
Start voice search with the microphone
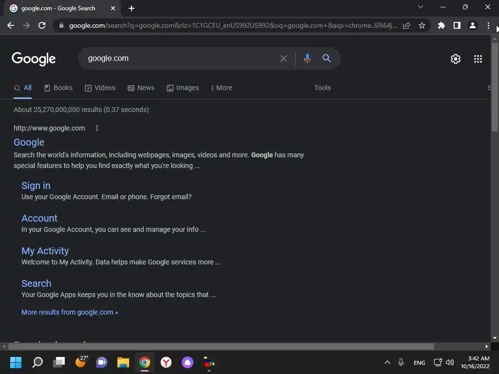[x=307, y=58]
